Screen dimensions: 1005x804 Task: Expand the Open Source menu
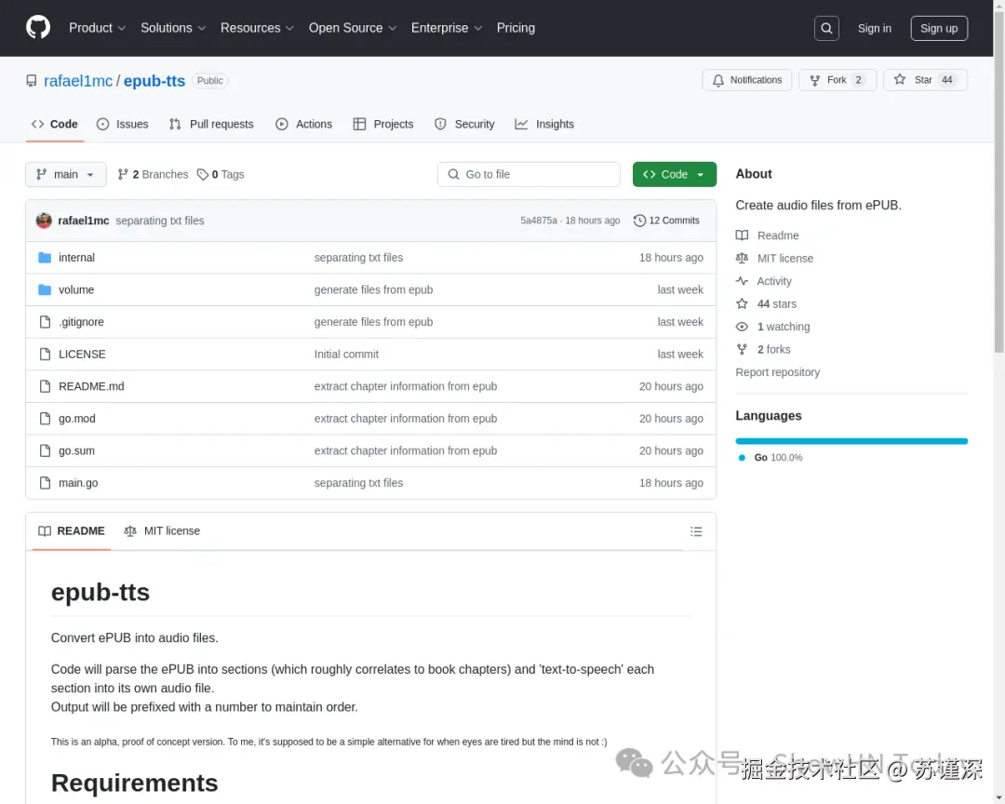pos(353,28)
